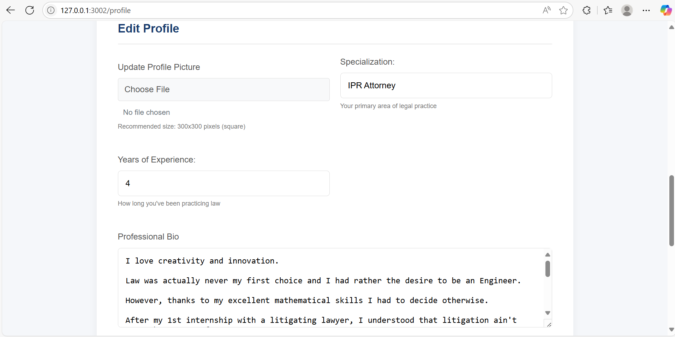Refresh the page with the reload icon
This screenshot has height=337, width=675.
30,10
